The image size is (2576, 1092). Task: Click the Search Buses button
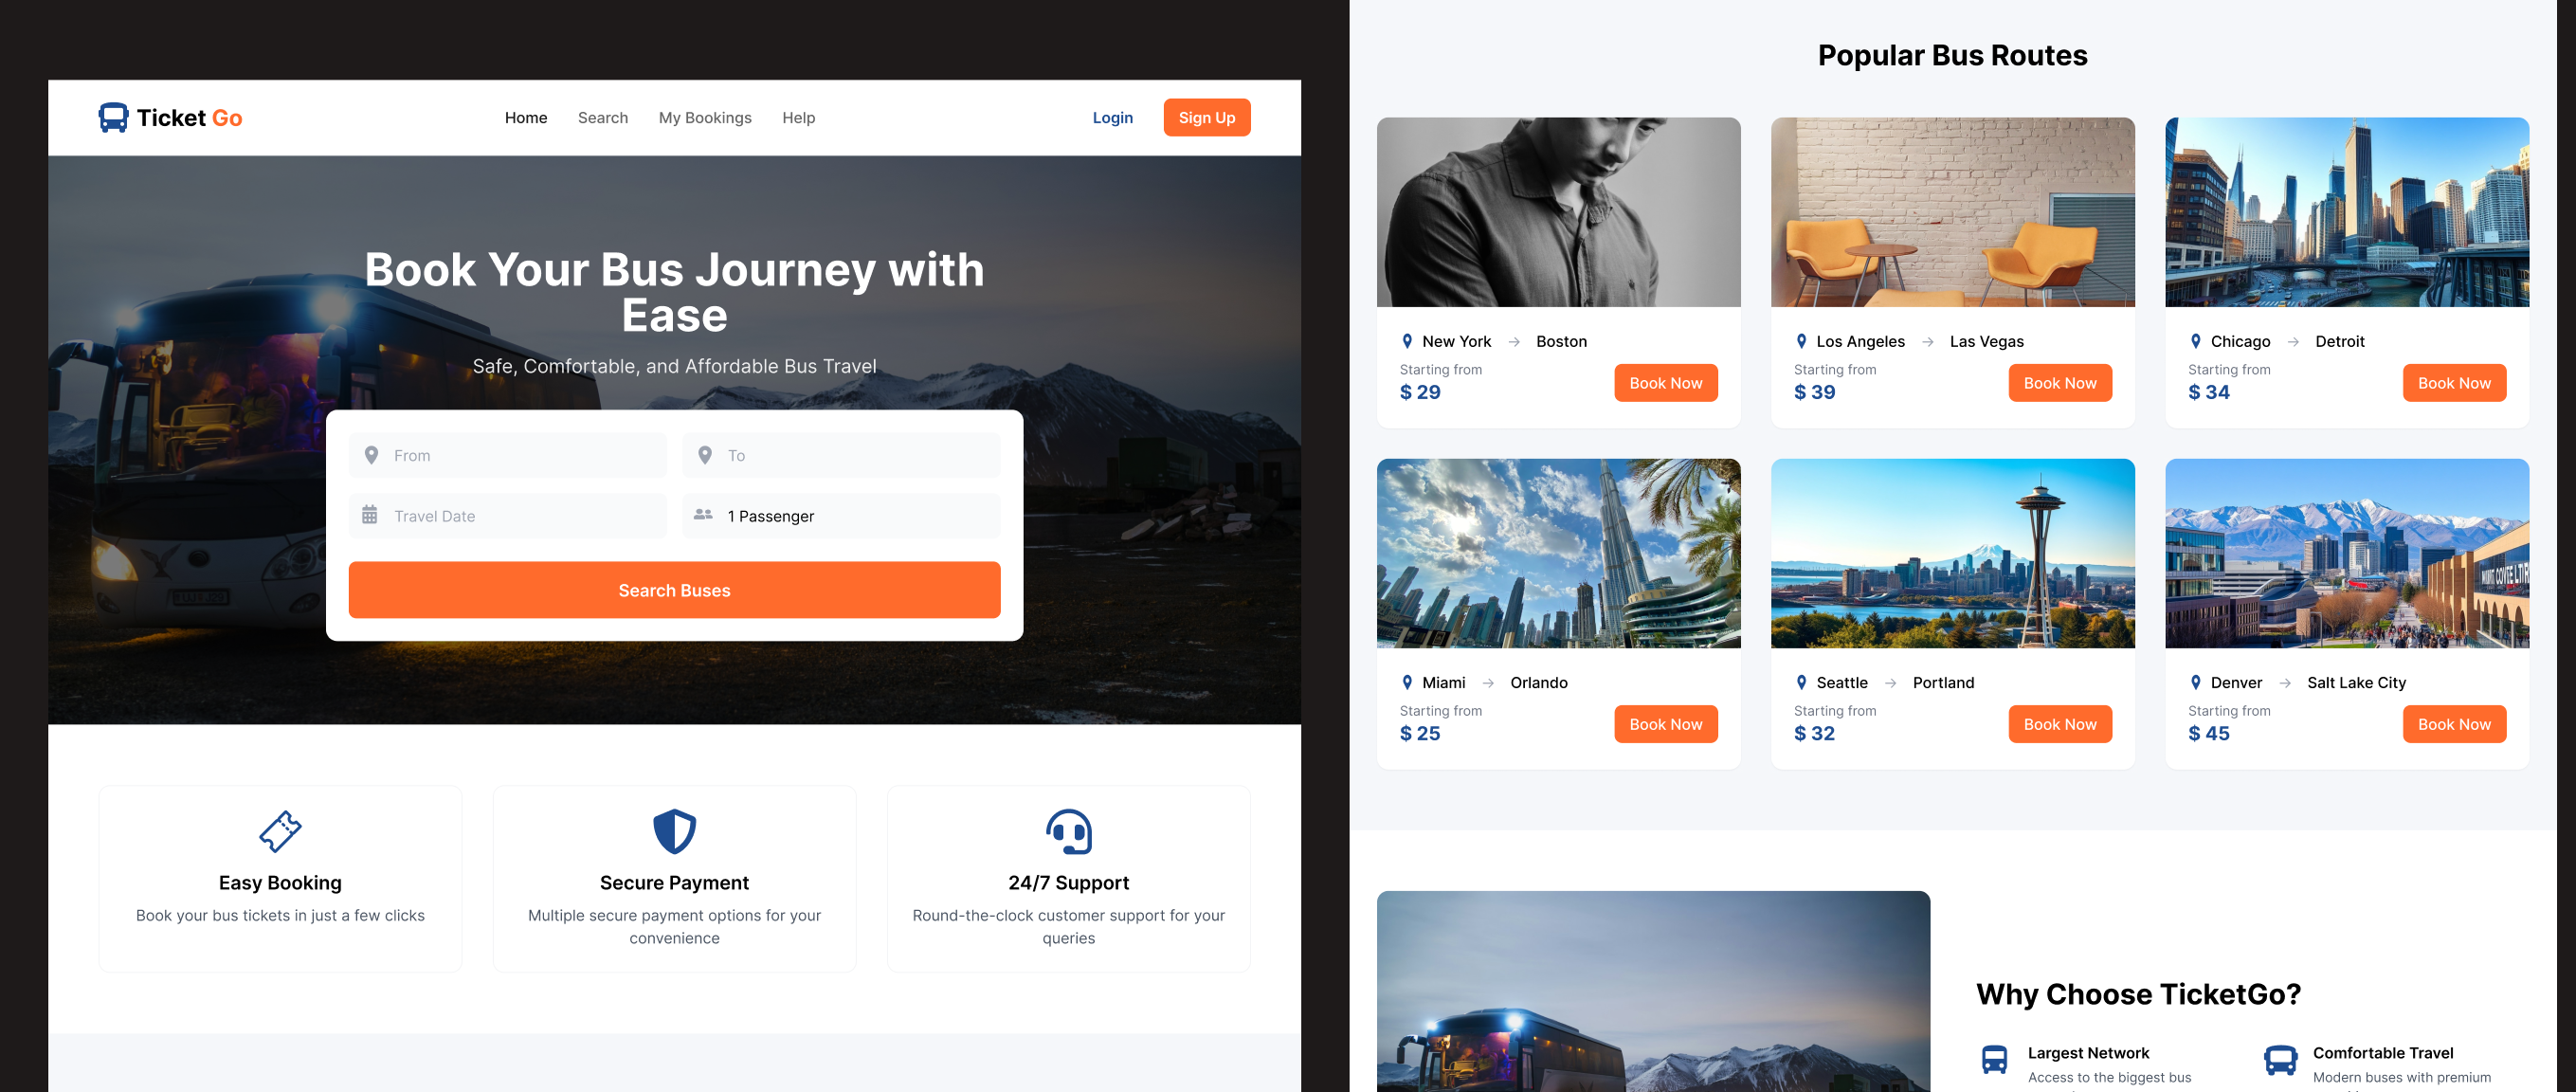[674, 590]
